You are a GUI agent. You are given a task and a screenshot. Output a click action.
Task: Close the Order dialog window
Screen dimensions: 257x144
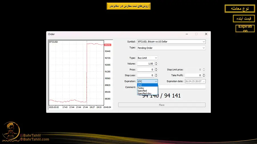pos(206,34)
